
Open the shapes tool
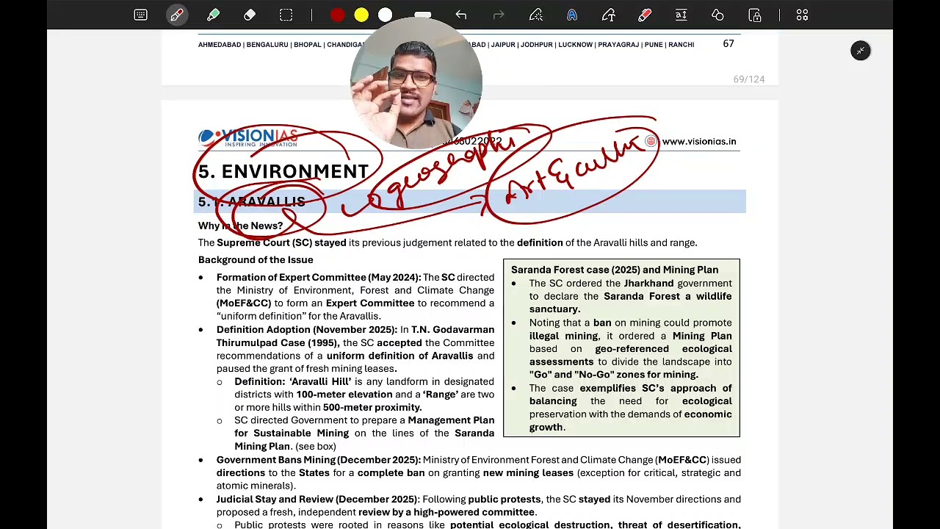(x=717, y=15)
